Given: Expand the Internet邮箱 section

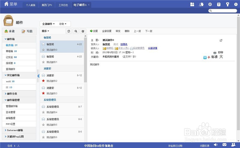Looking at the screenshot, I should click(19, 130).
